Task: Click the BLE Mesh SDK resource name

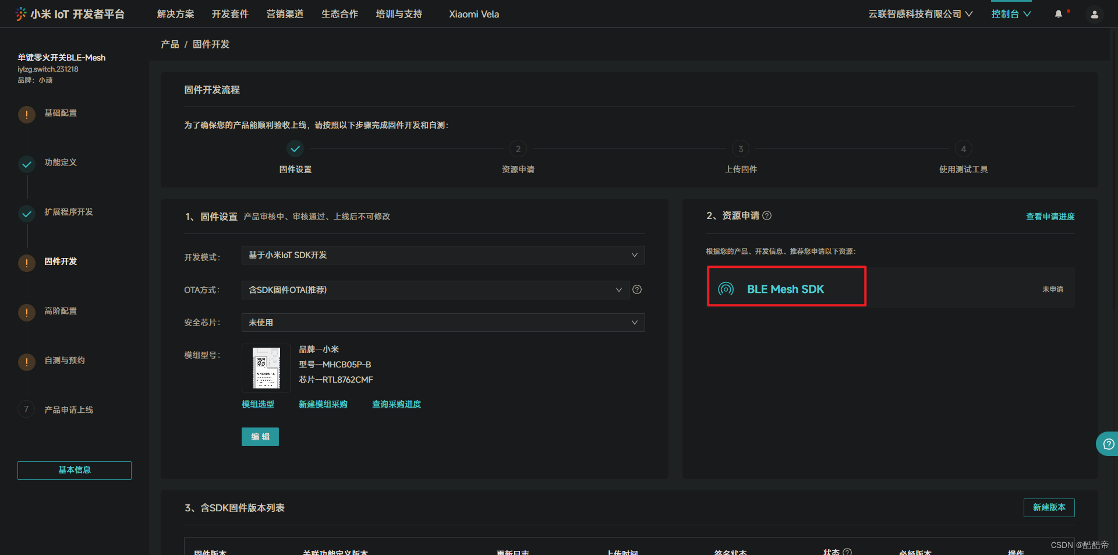Action: coord(786,289)
